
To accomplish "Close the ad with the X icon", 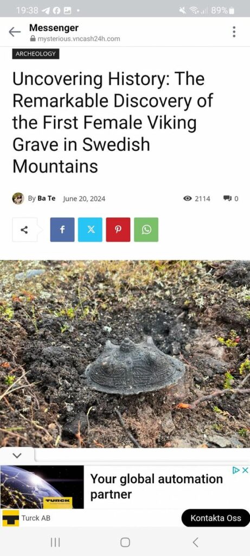I will tap(245, 470).
